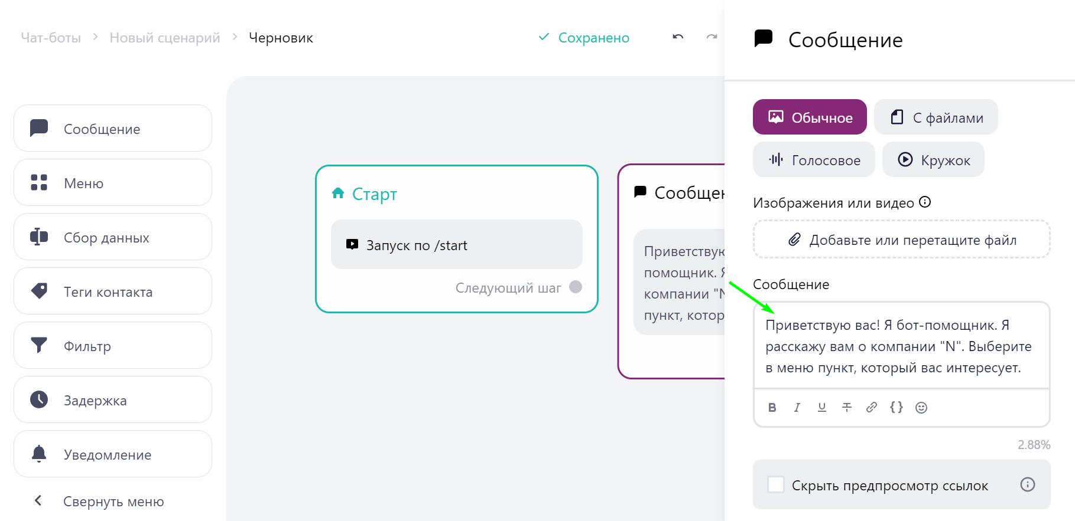This screenshot has height=521, width=1075.
Task: Click the undo arrow icon
Action: point(678,37)
